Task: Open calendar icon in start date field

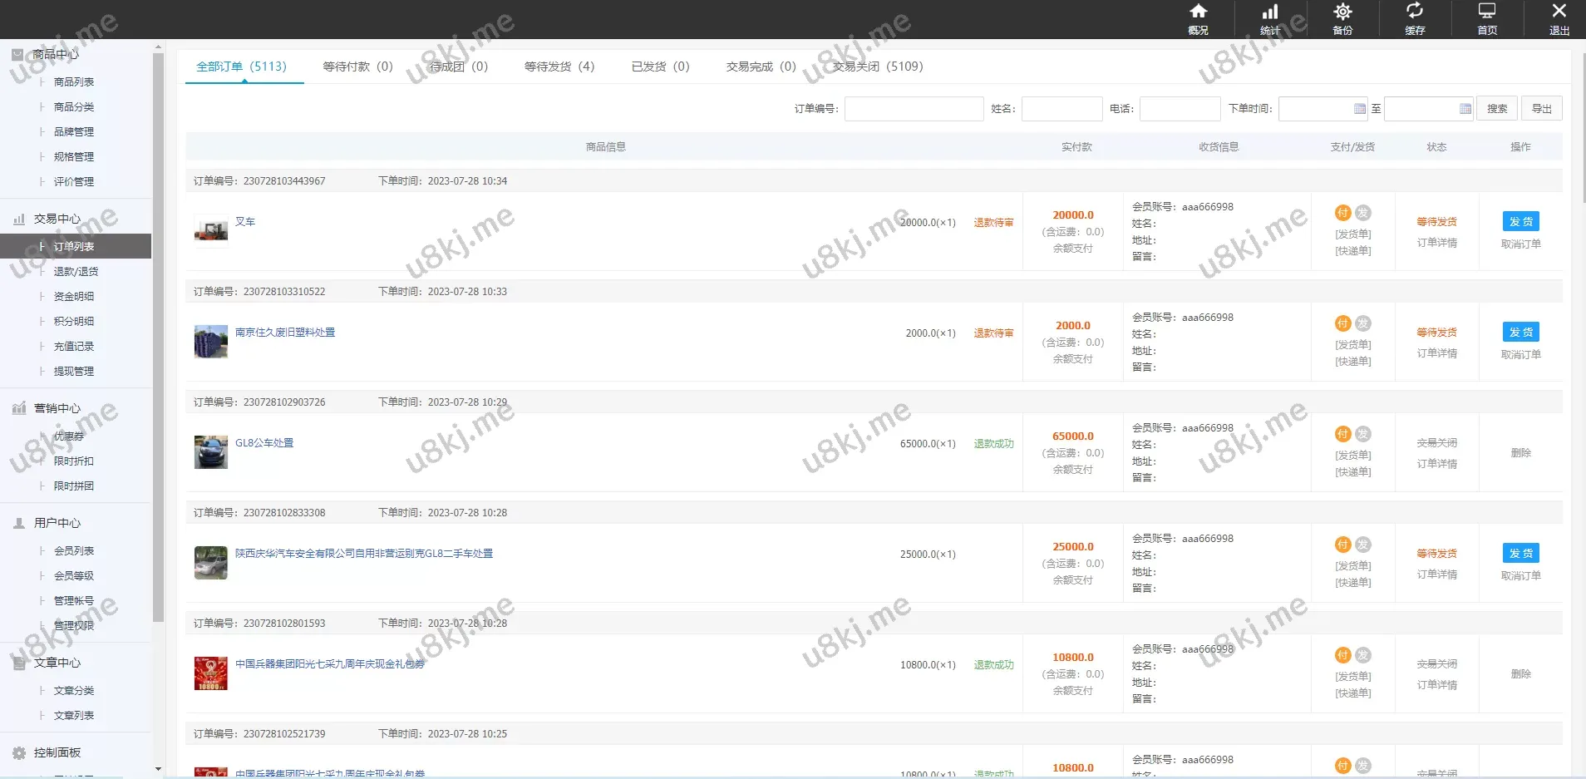Action: pos(1359,109)
